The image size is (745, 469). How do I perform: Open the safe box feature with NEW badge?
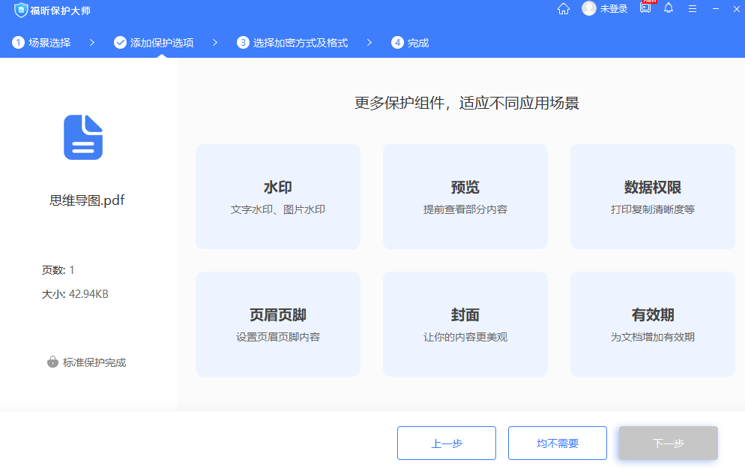[x=644, y=9]
